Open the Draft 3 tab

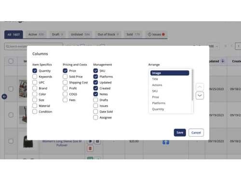pyautogui.click(x=57, y=34)
